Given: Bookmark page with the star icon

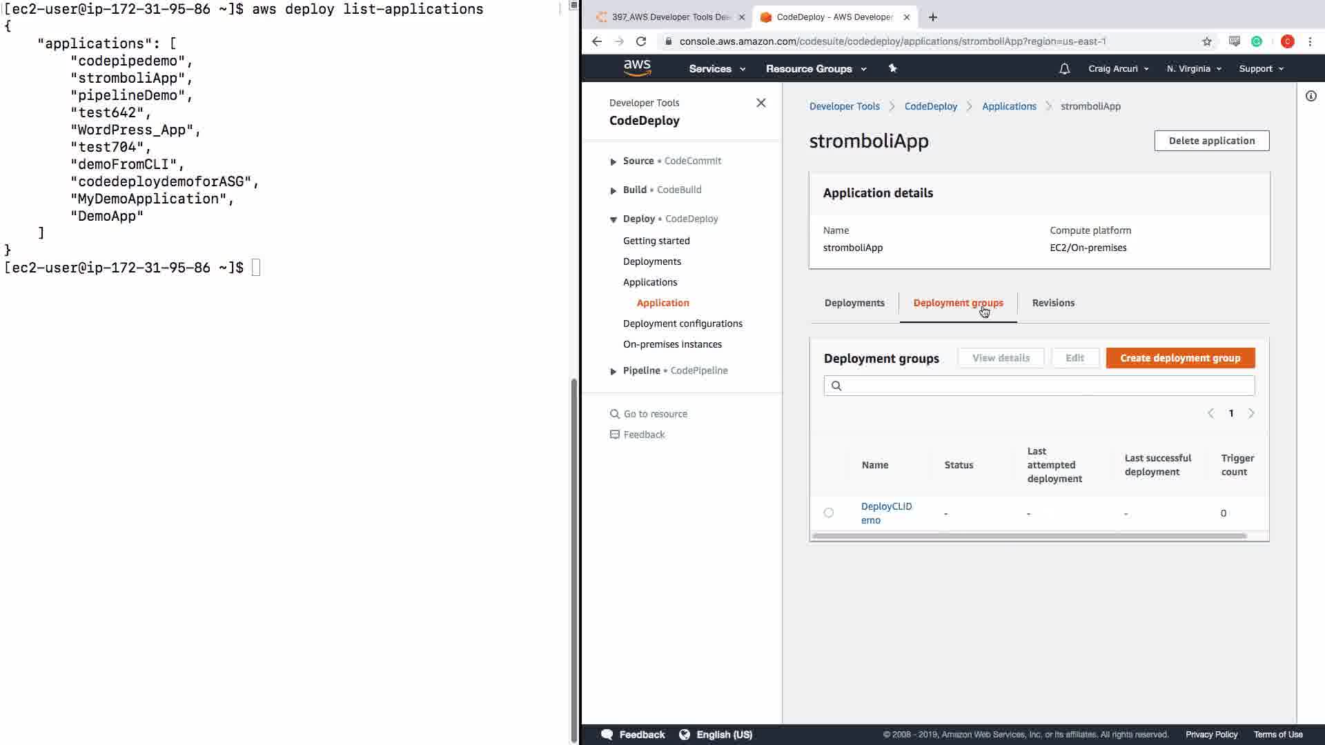Looking at the screenshot, I should coord(1206,41).
